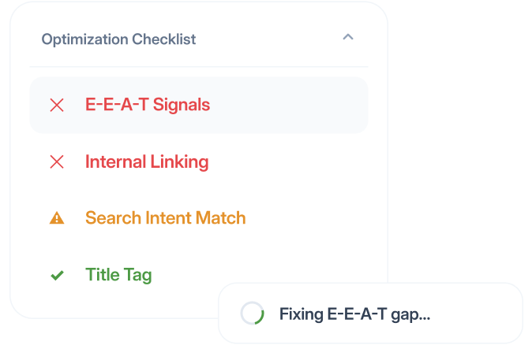Click the word Checklist in the panel title
Viewport: 532px width, 345px height.
[164, 39]
